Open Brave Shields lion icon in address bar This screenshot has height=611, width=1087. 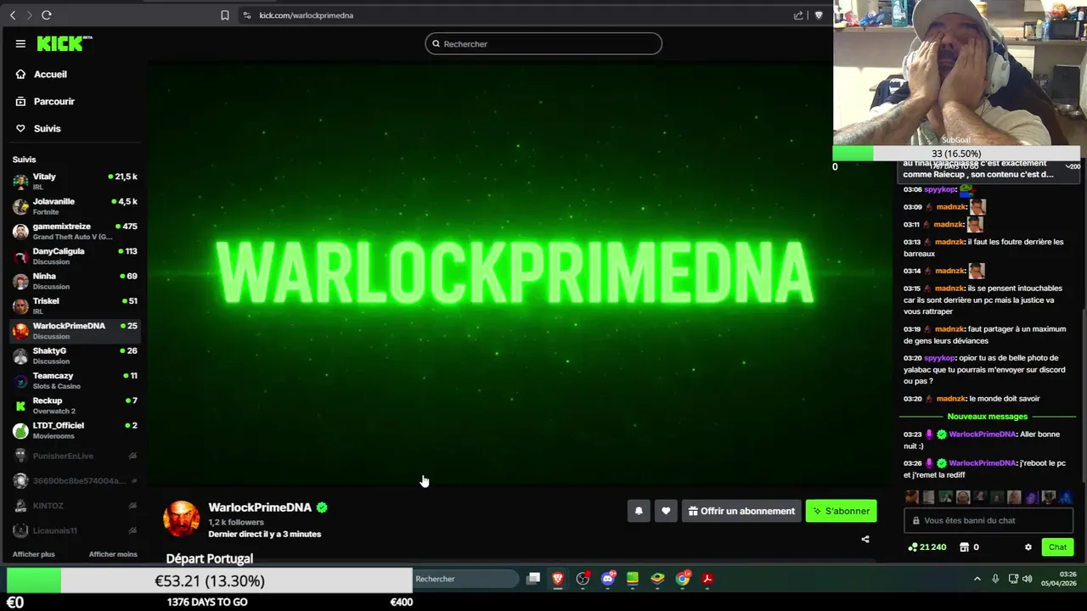click(819, 15)
